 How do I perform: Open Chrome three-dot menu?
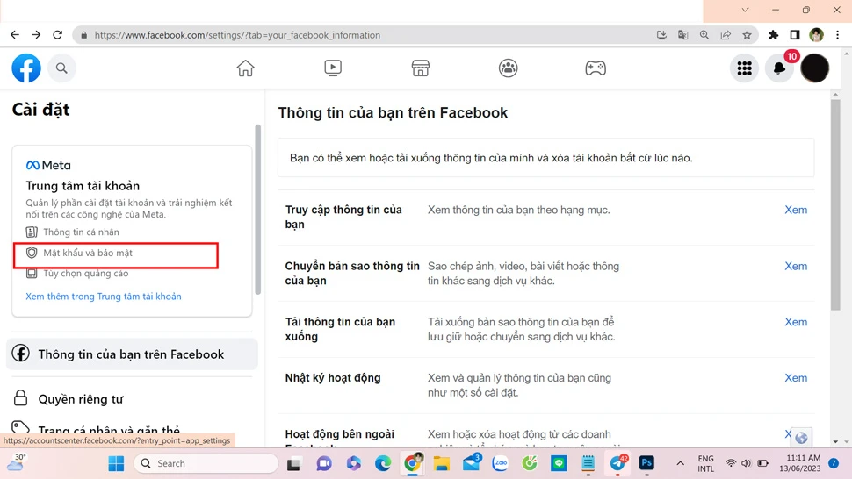[837, 35]
